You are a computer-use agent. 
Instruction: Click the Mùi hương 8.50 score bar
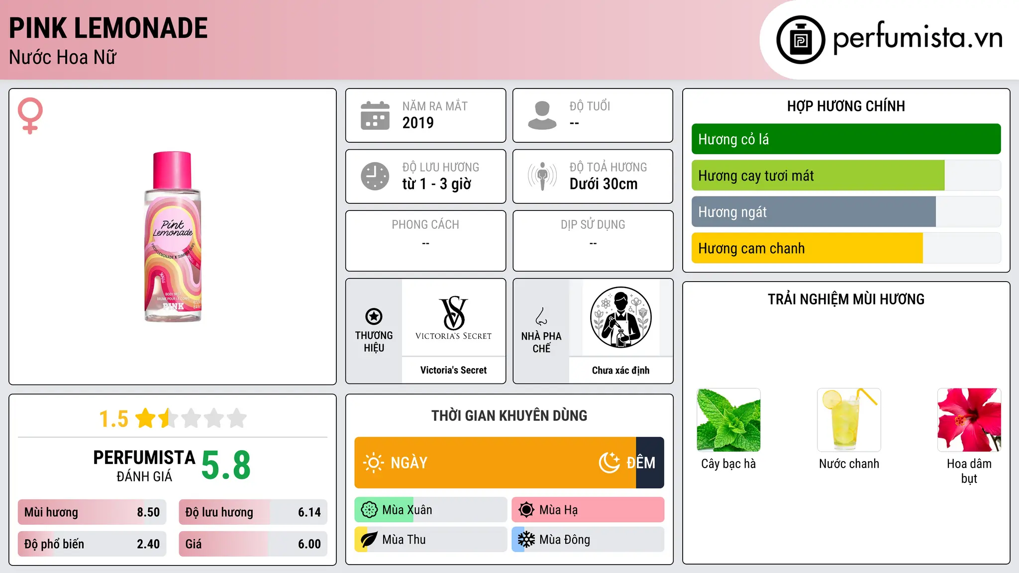click(92, 512)
